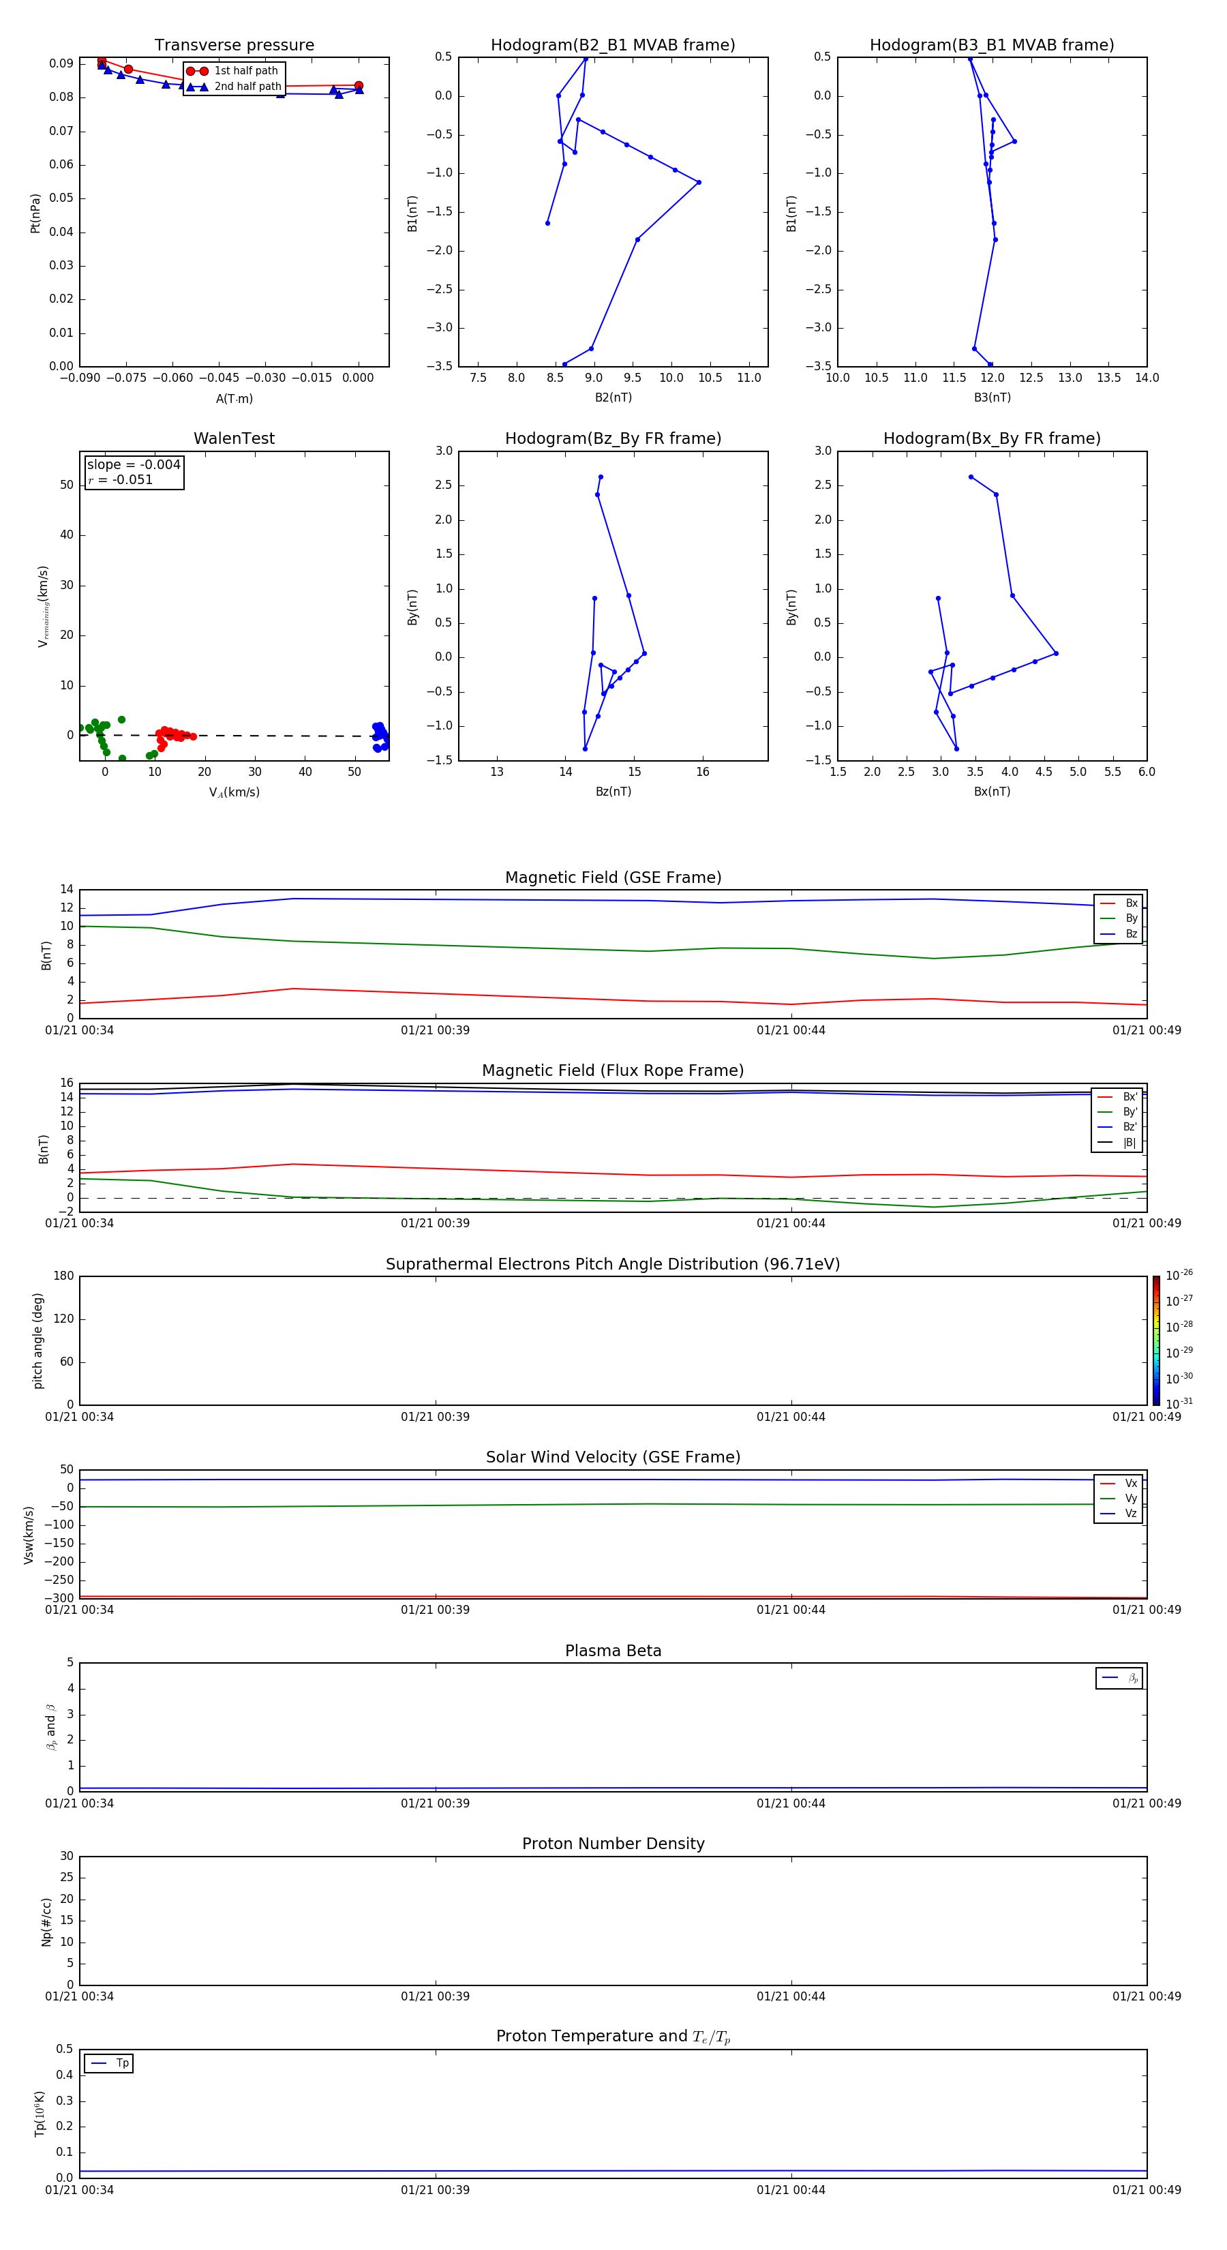This screenshot has width=1227, height=2250.
Task: Click the "Hodogram(B2_B1 MVAB frame)" title
Action: click(x=612, y=44)
